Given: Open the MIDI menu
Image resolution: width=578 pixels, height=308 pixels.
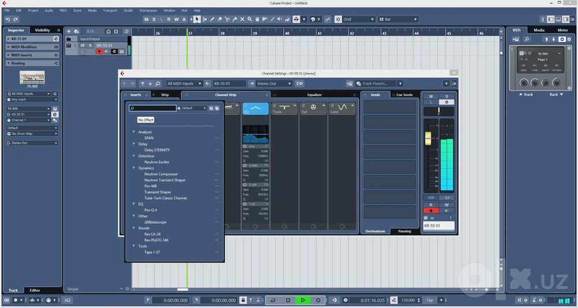Looking at the screenshot, I should tap(63, 10).
